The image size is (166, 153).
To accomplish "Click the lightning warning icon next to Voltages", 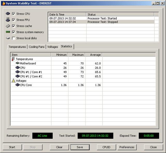I will [13, 81].
